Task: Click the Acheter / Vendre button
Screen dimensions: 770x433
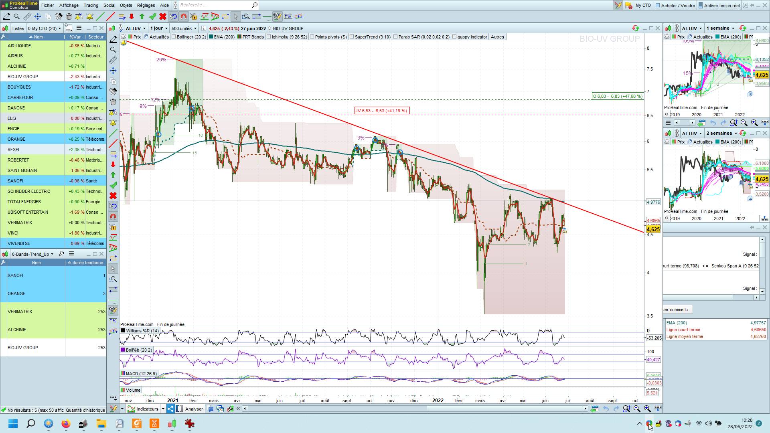Action: point(675,5)
